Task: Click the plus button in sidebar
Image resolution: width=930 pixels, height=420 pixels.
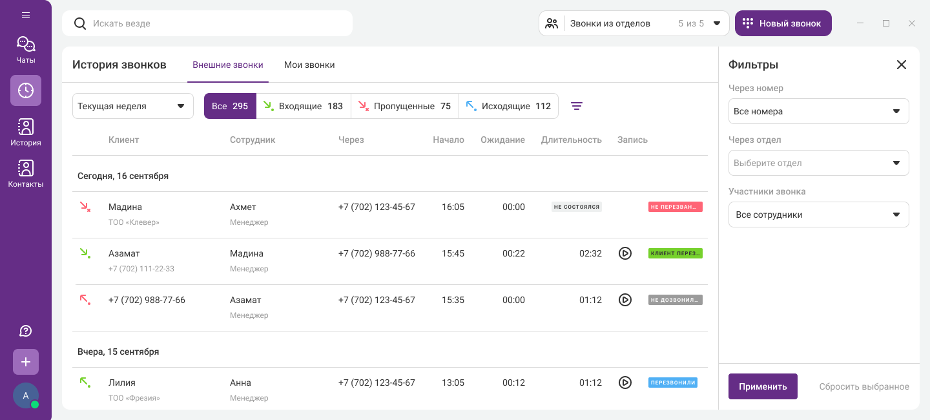Action: [x=26, y=362]
